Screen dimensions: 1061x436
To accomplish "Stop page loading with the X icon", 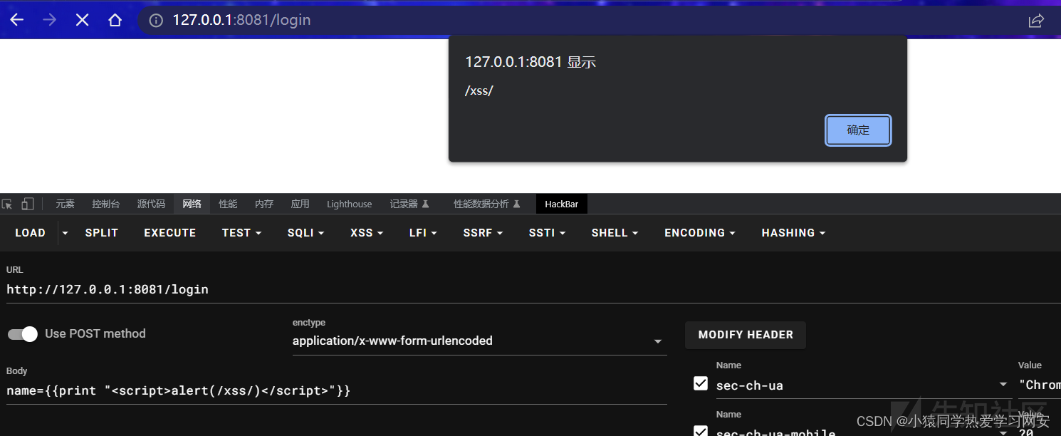I will coord(82,20).
